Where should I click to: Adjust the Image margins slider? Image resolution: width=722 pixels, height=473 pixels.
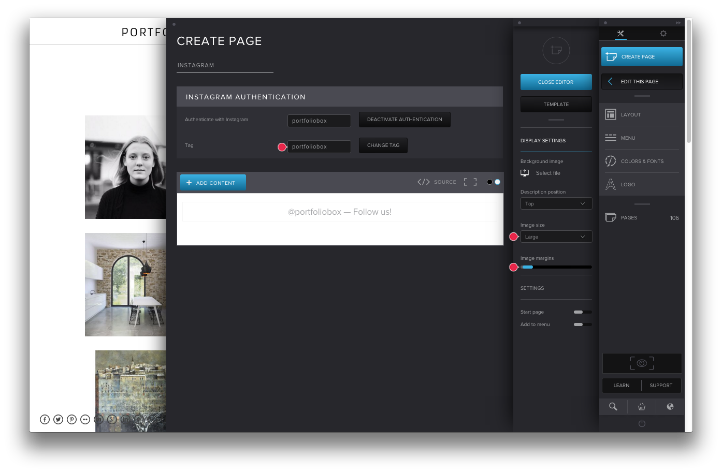point(556,267)
